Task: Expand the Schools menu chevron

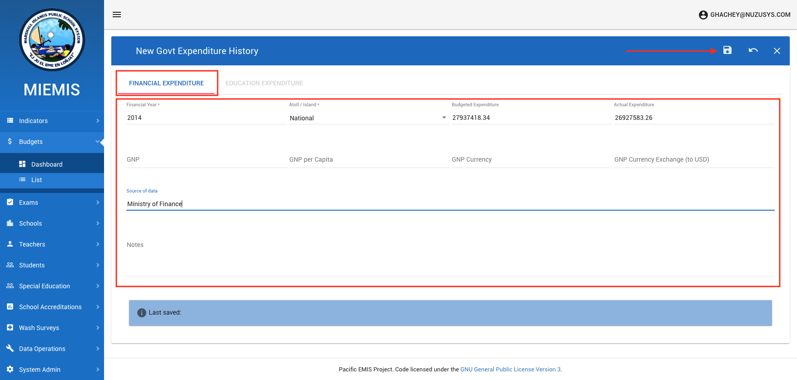Action: [x=98, y=223]
